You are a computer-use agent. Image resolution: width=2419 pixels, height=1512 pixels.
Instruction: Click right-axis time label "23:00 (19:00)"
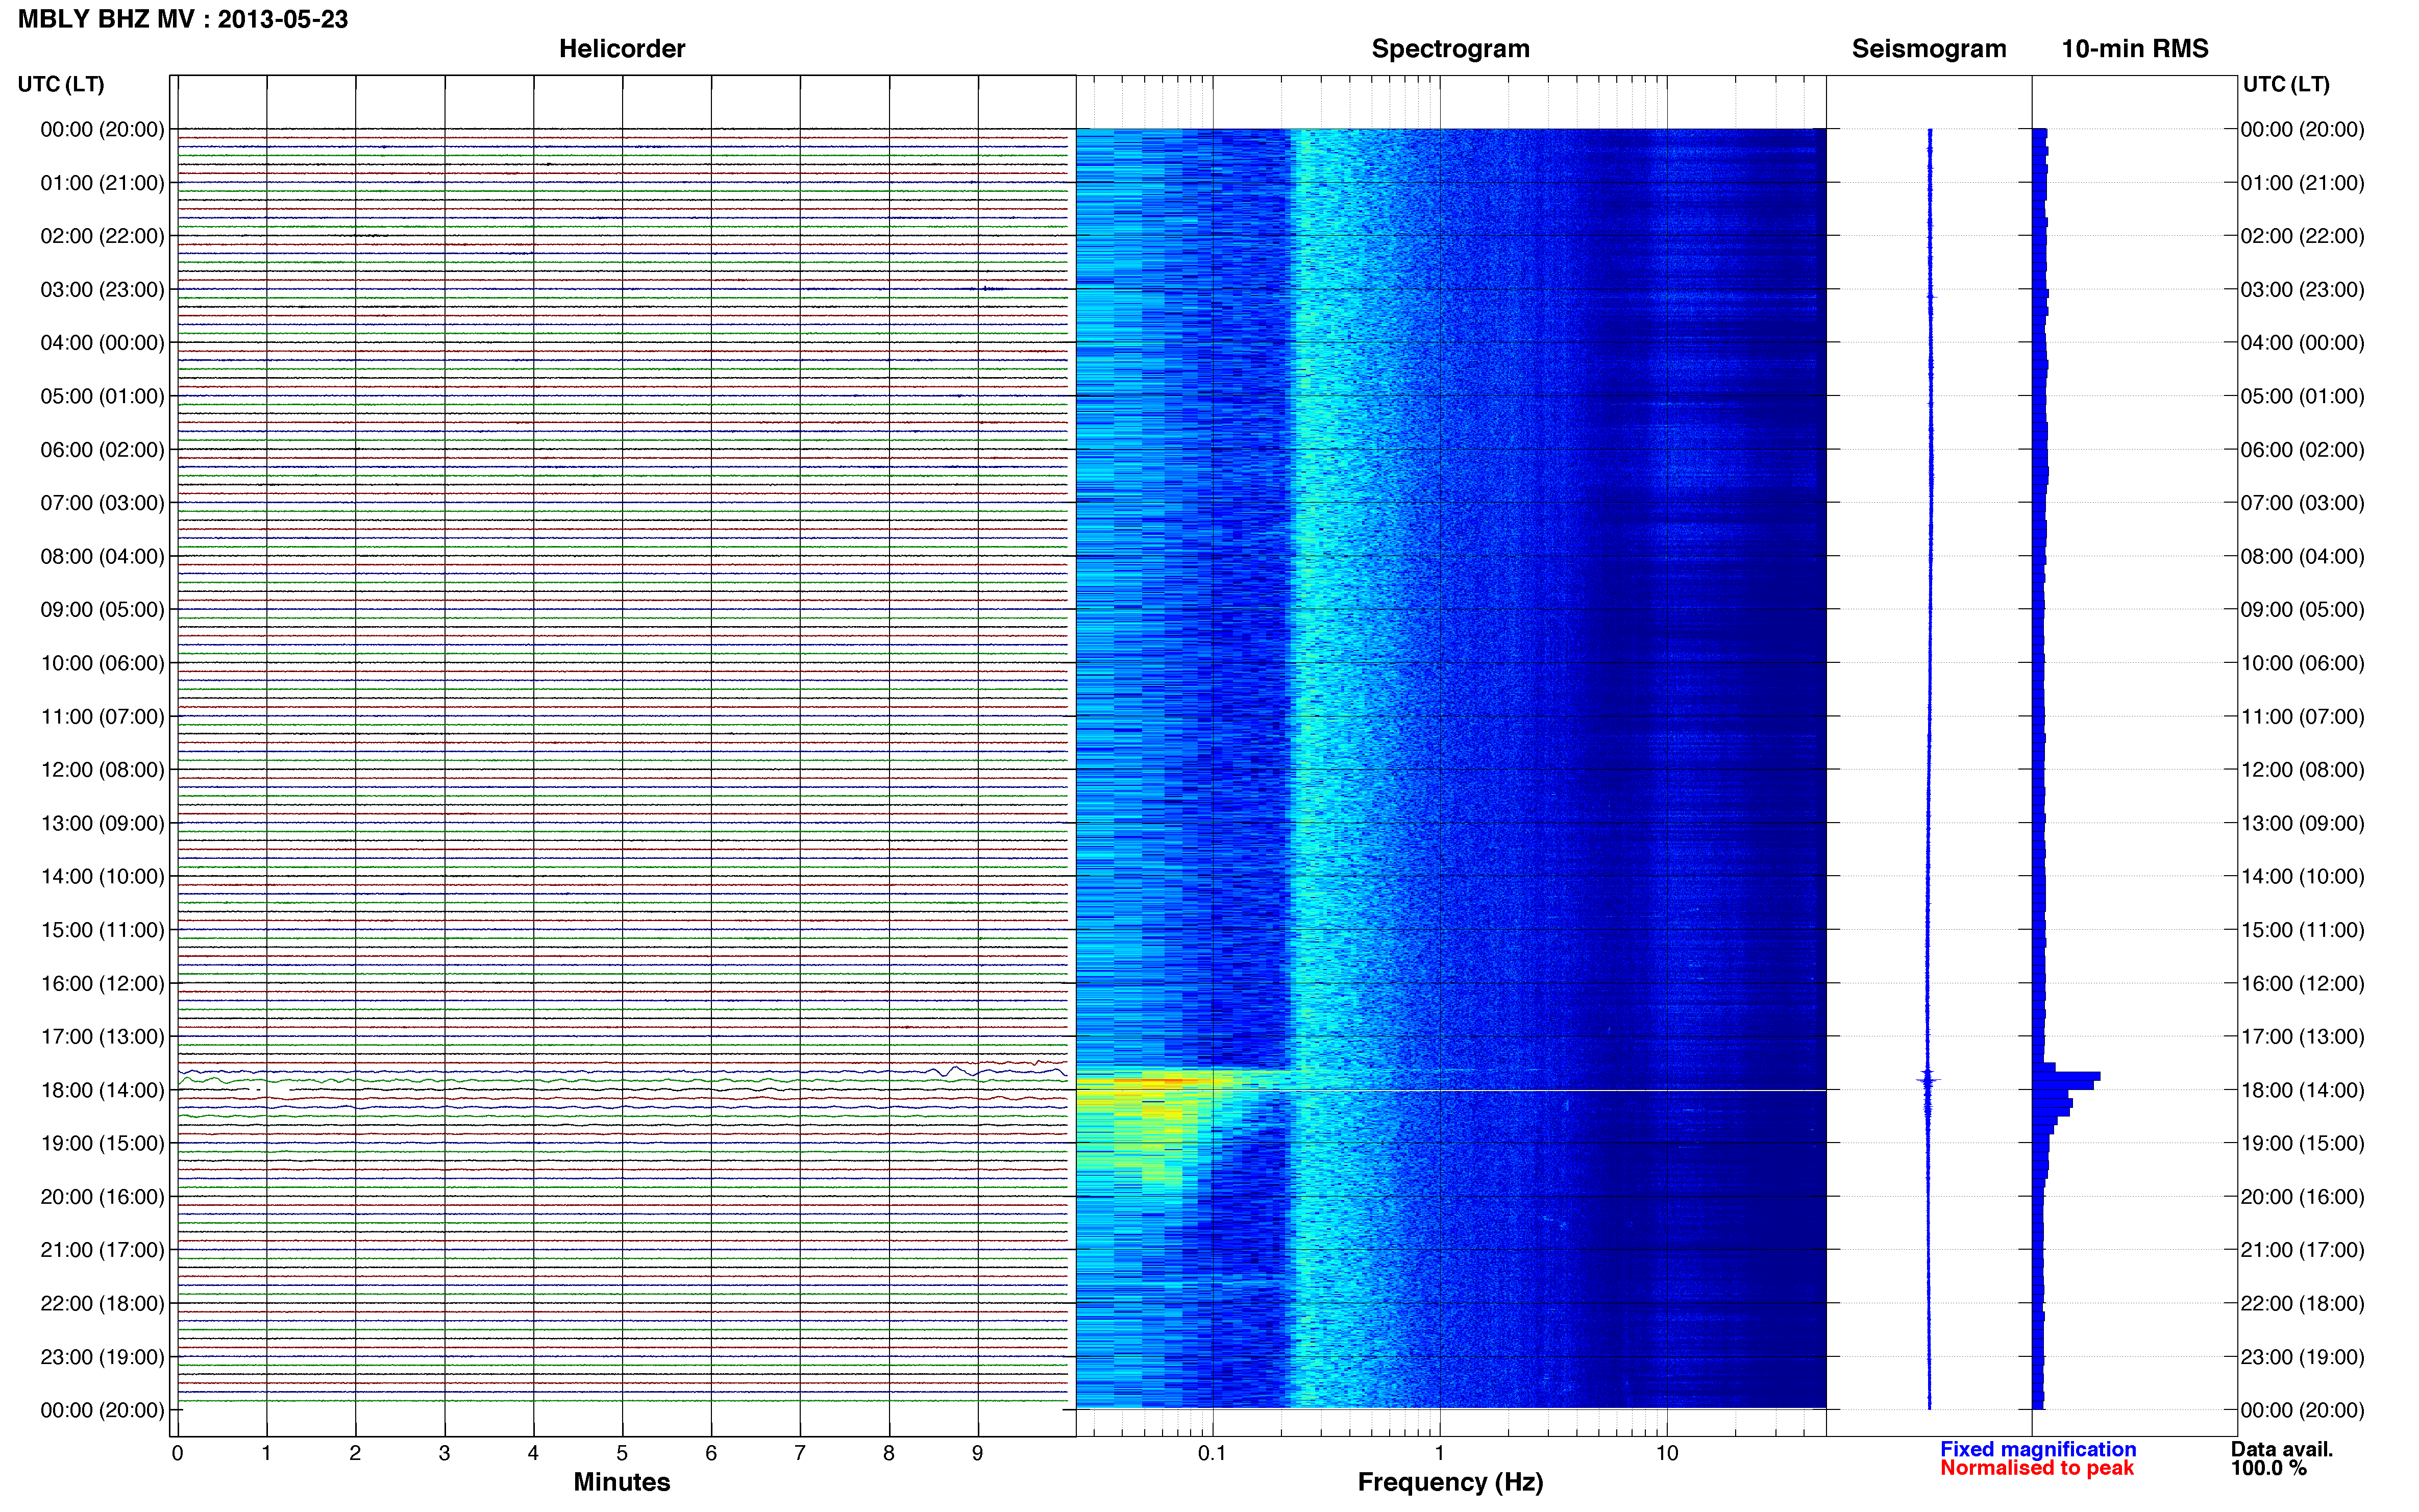pyautogui.click(x=2302, y=1357)
